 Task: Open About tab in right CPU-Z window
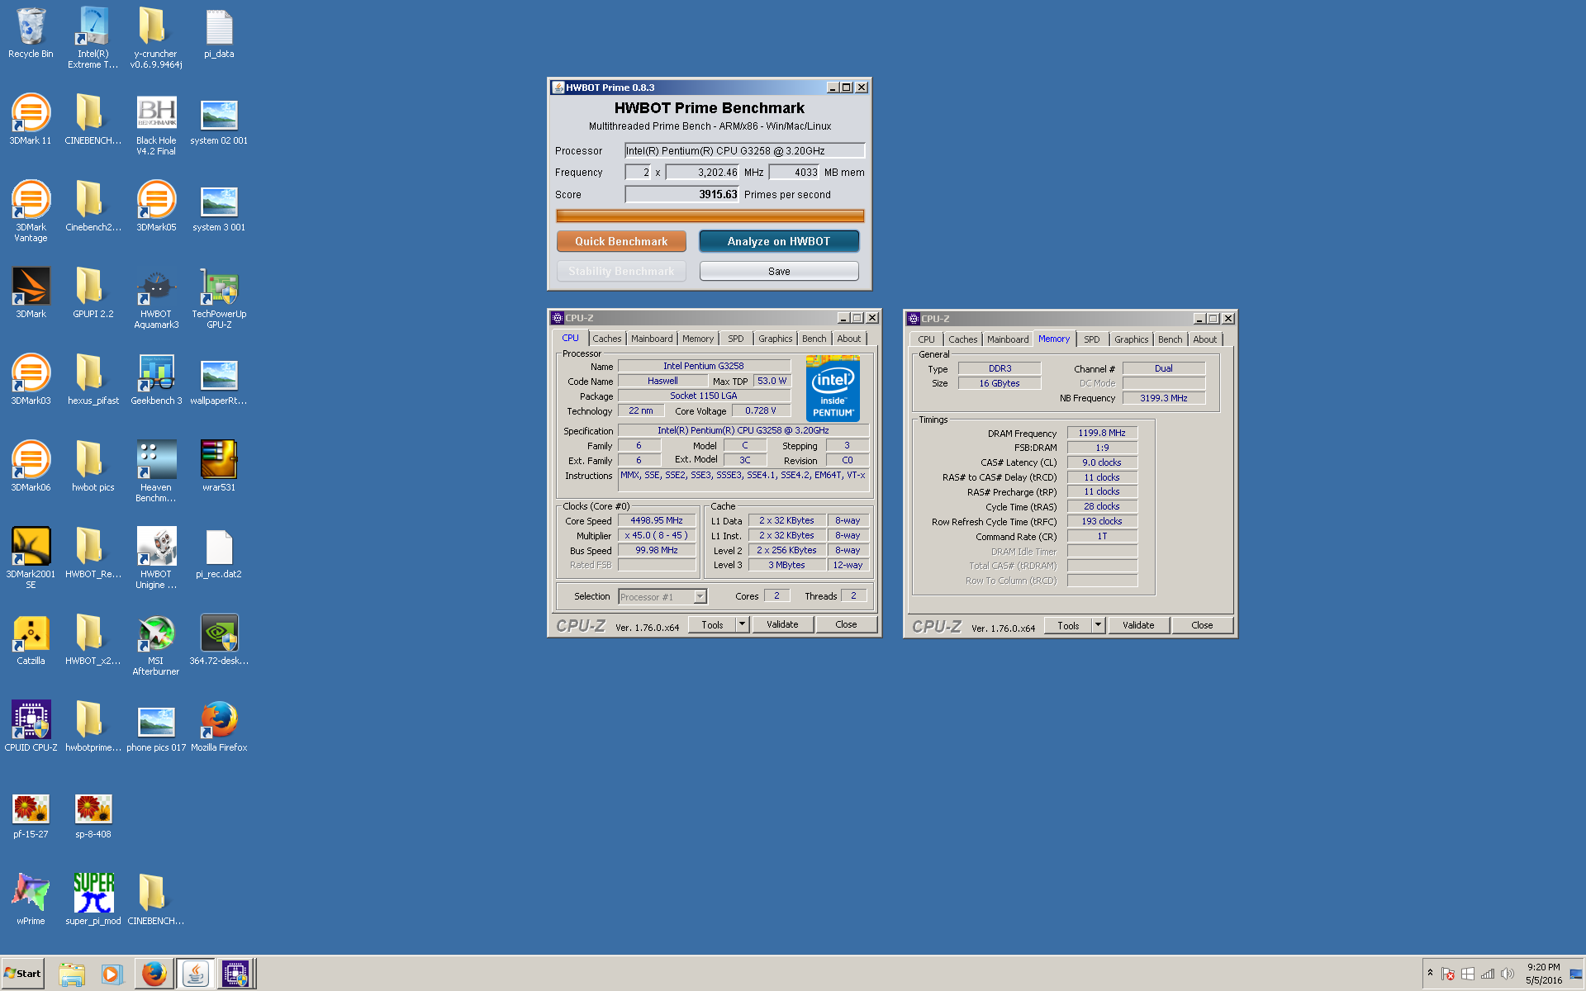[1204, 339]
